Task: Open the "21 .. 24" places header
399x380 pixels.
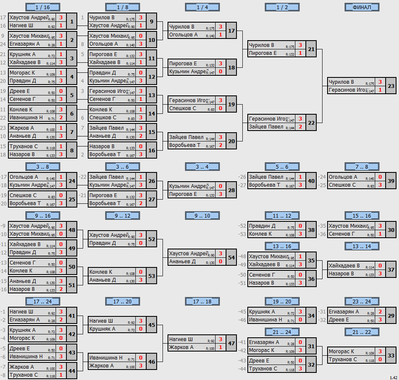Action: point(282,332)
